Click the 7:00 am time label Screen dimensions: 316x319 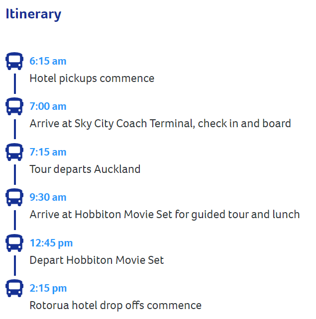[x=48, y=106]
